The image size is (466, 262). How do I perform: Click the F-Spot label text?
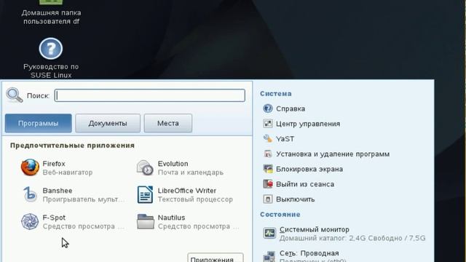coord(54,218)
